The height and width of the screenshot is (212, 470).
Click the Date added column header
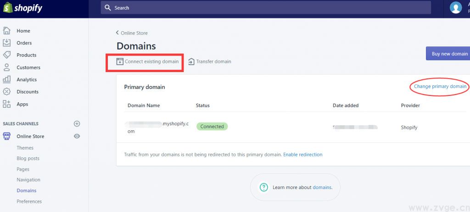pos(346,105)
